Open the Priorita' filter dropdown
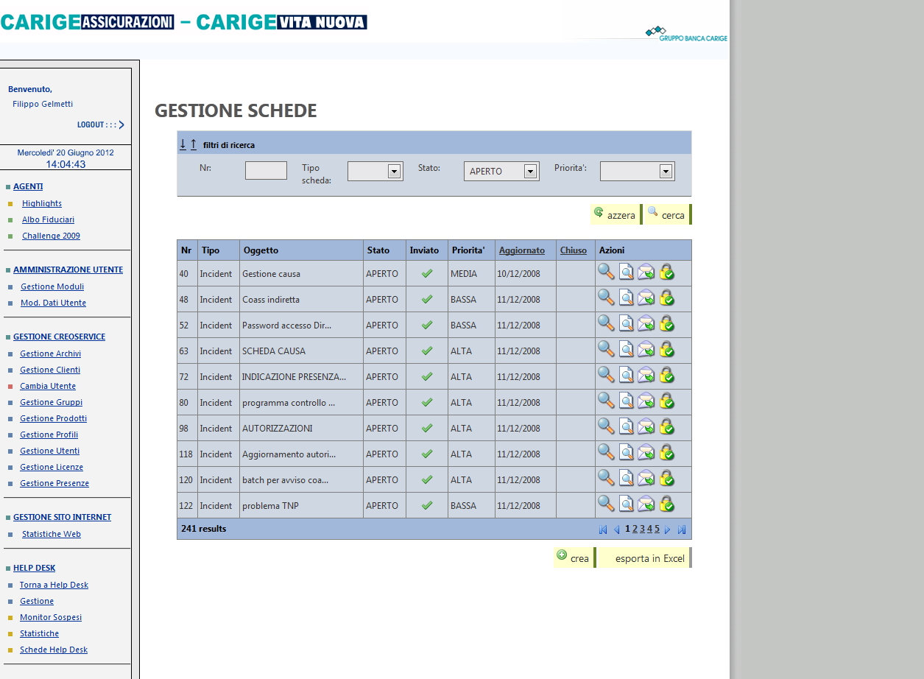The image size is (924, 679). 638,170
